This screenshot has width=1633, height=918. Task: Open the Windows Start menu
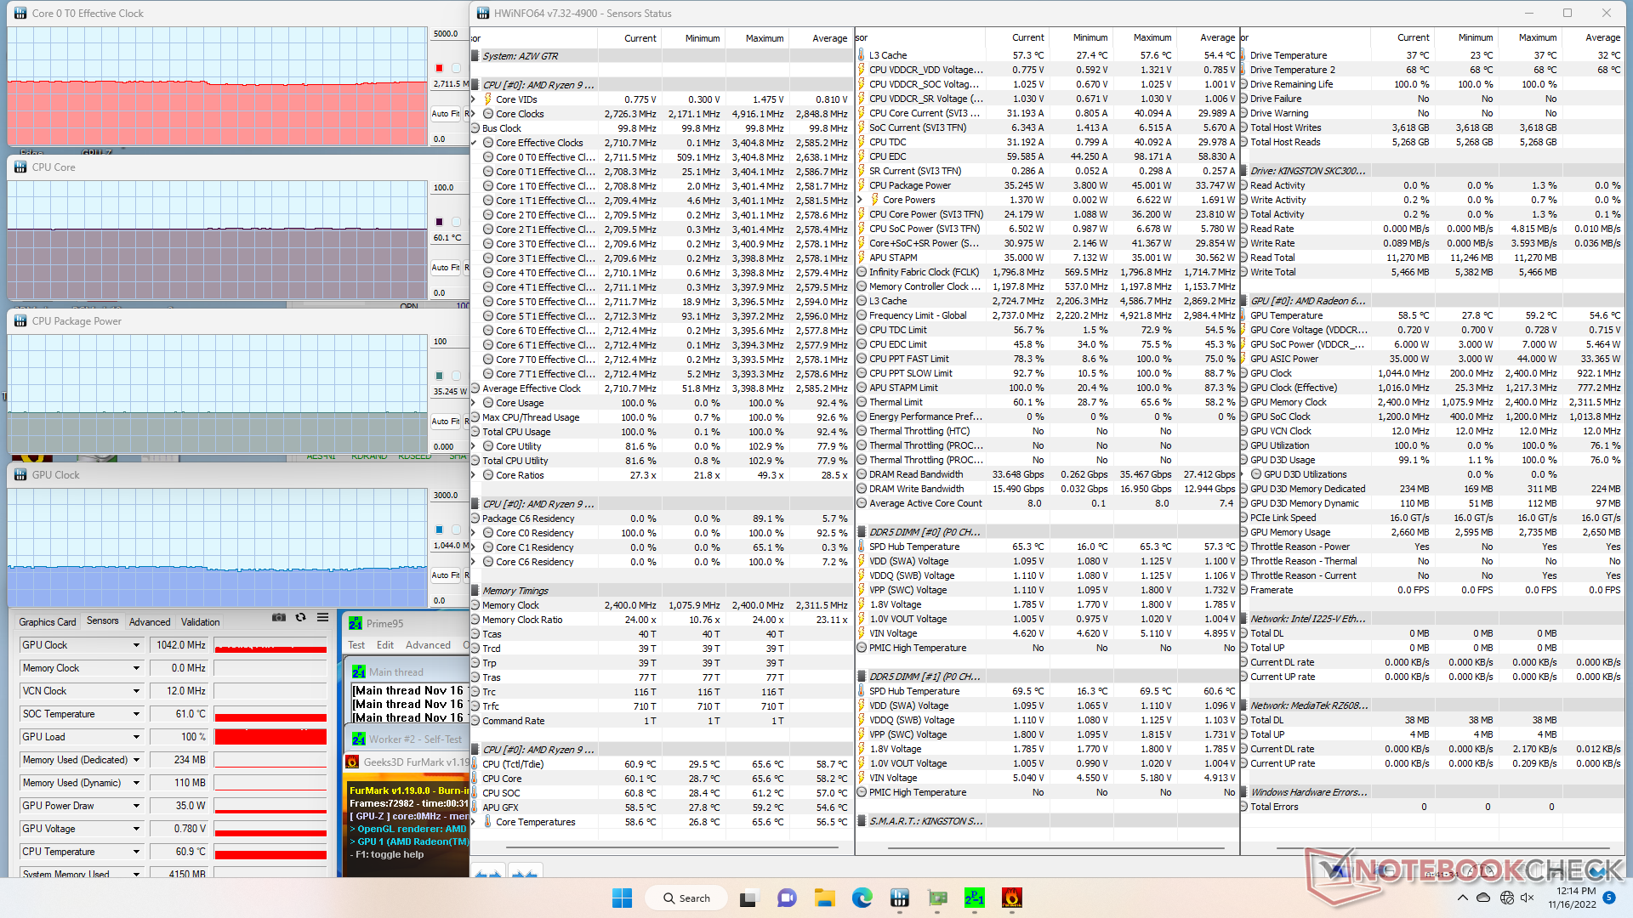coord(622,898)
